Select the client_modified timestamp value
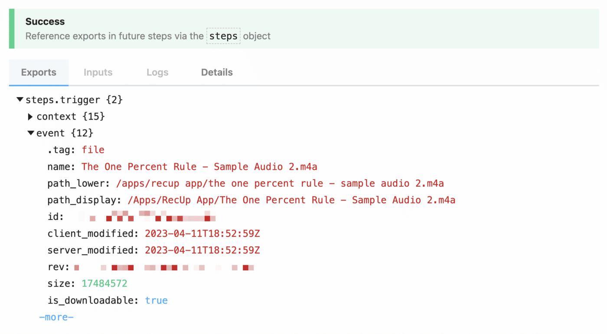The width and height of the screenshot is (607, 334). [202, 233]
